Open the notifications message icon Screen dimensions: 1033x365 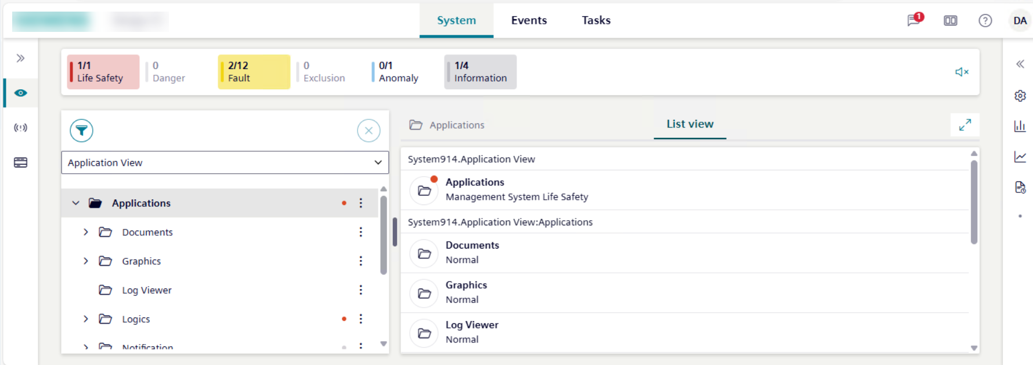point(913,21)
